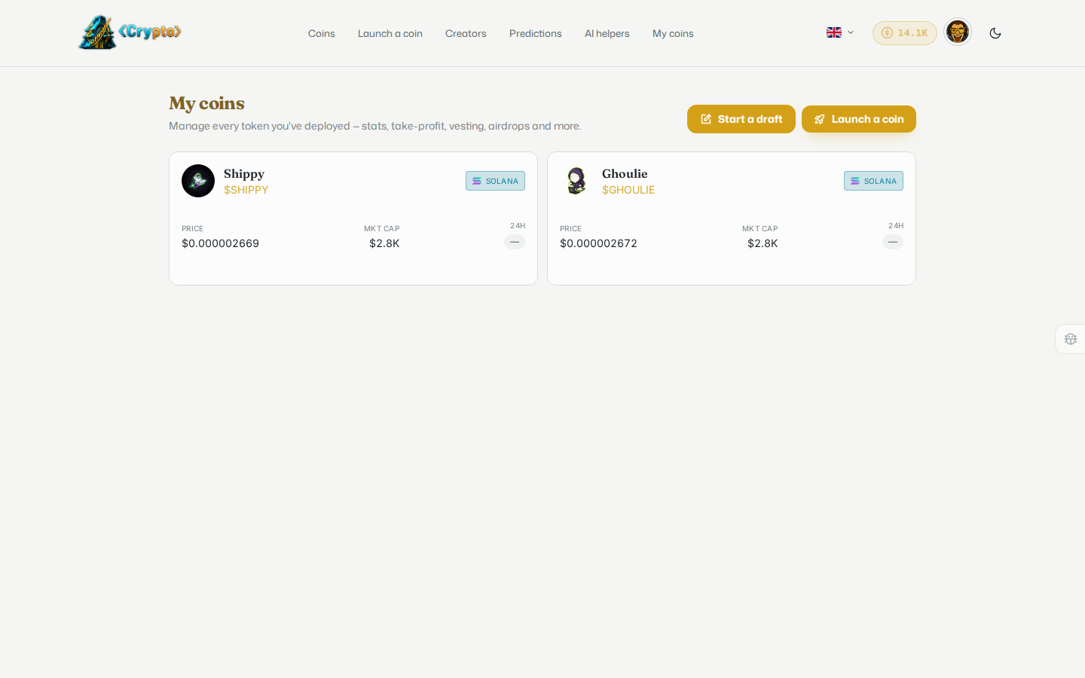The width and height of the screenshot is (1085, 678).
Task: Open the Ghoulie coin avatar
Action: point(576,181)
